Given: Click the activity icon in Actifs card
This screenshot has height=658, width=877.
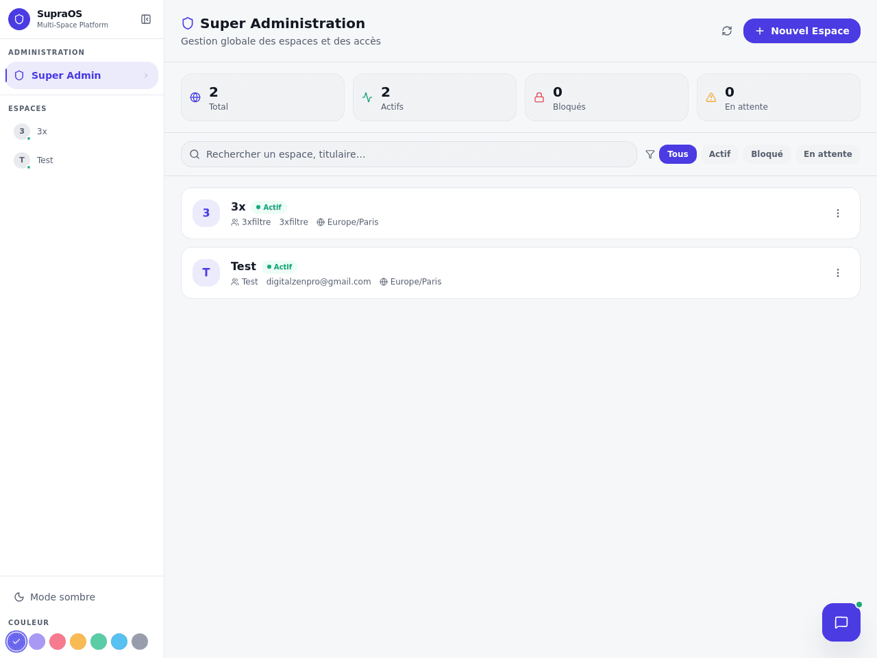Looking at the screenshot, I should coord(367,97).
